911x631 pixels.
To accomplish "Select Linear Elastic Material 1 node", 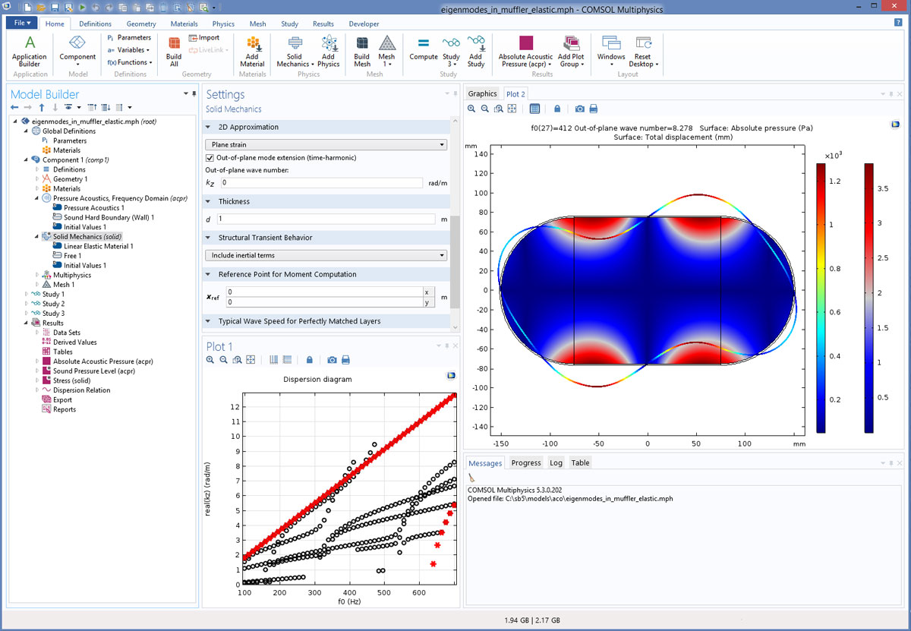I will click(97, 246).
